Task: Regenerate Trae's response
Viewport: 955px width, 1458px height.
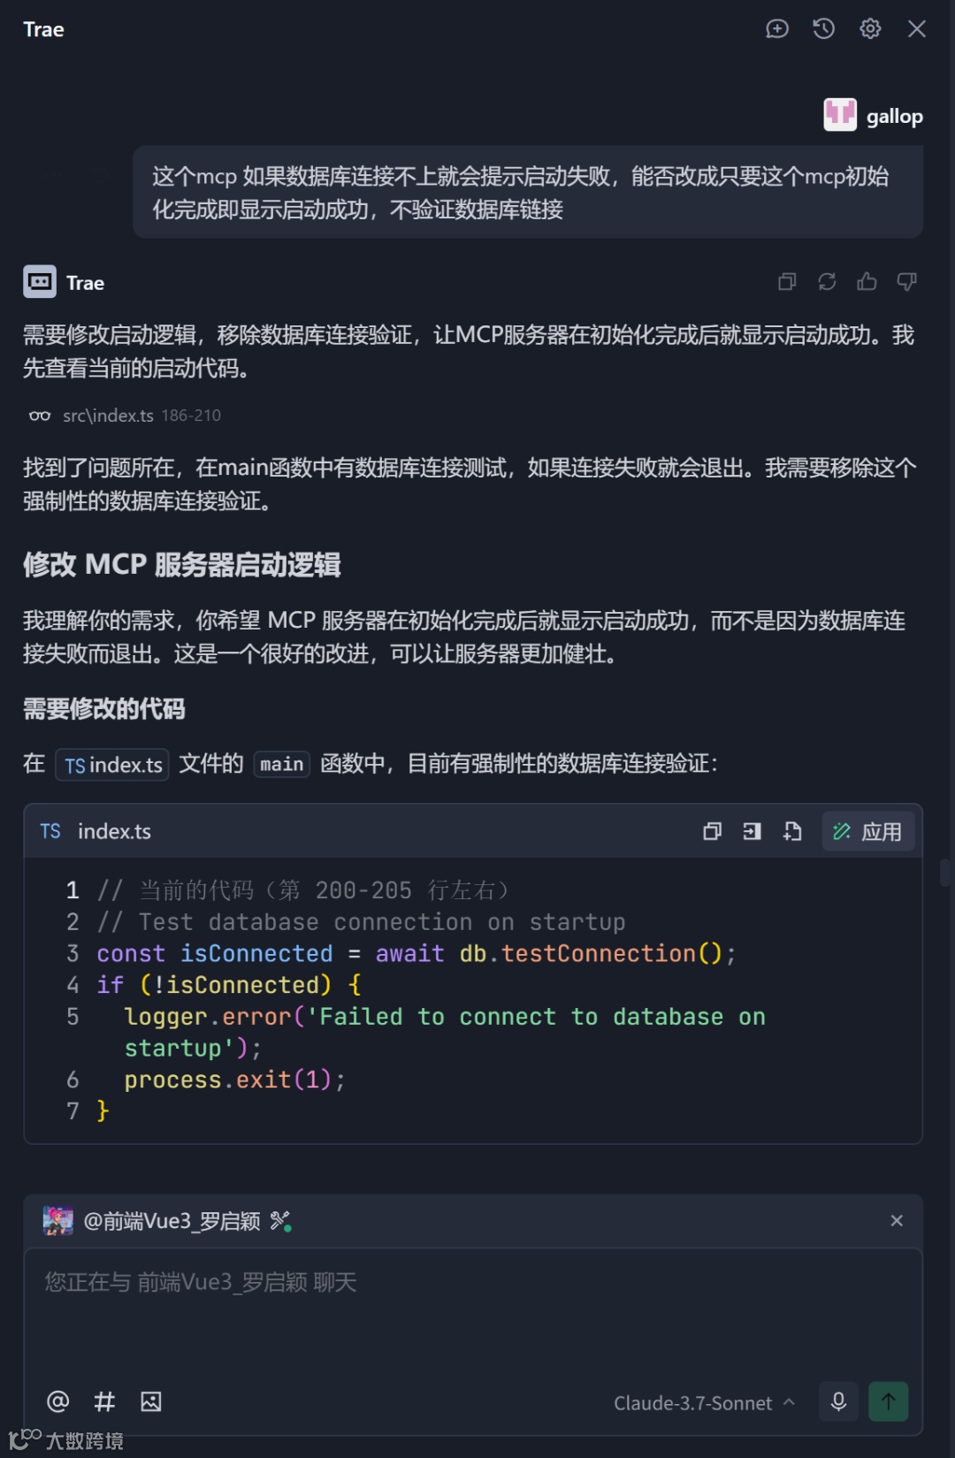Action: click(827, 282)
